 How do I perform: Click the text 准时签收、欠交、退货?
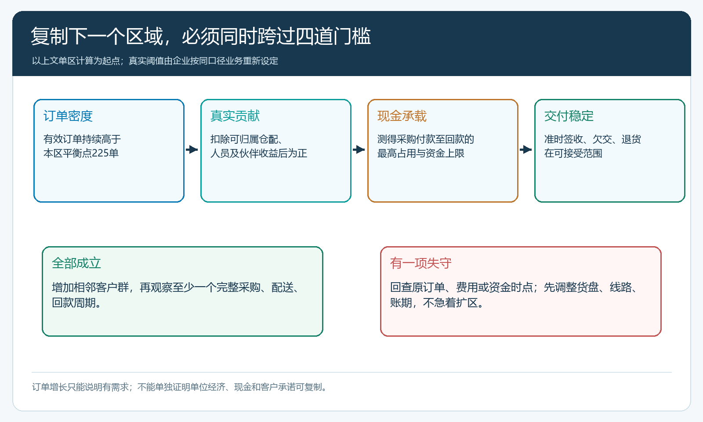(593, 139)
